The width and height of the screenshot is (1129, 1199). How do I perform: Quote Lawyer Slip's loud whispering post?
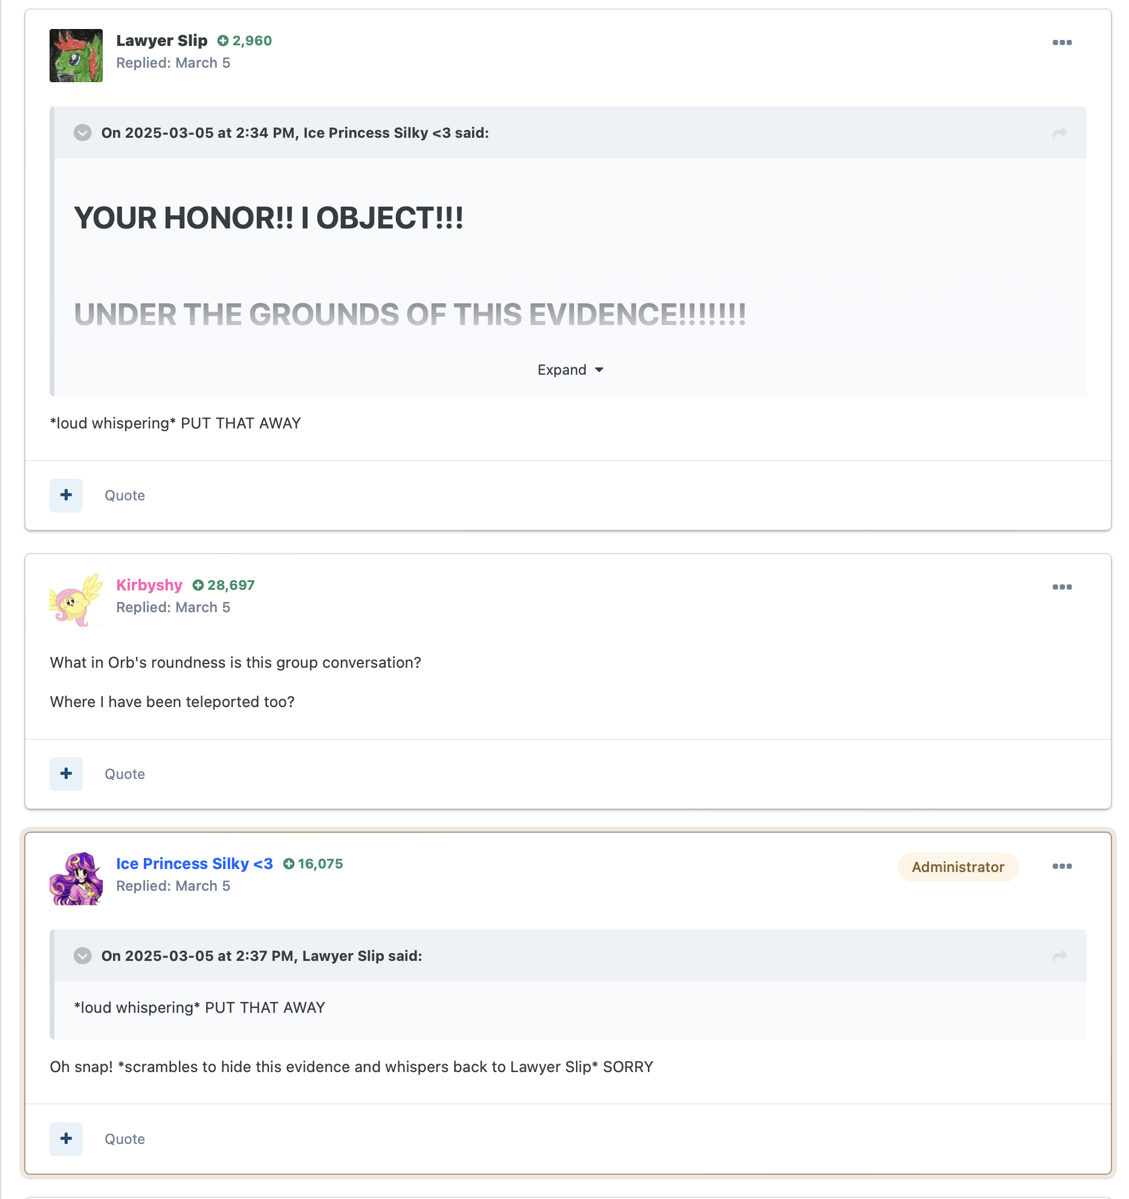[x=125, y=496]
